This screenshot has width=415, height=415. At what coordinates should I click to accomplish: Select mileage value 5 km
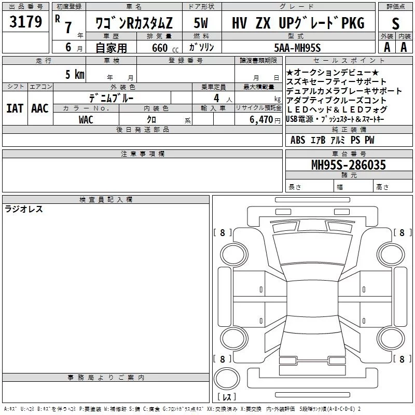75,74
